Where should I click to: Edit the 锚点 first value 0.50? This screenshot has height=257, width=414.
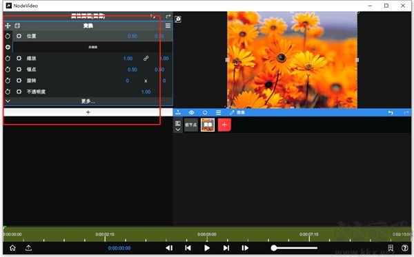132,70
